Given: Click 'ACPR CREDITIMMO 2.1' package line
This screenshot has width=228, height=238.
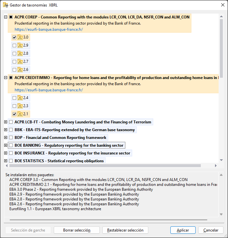Looking at the screenshot, I should click(113, 185).
